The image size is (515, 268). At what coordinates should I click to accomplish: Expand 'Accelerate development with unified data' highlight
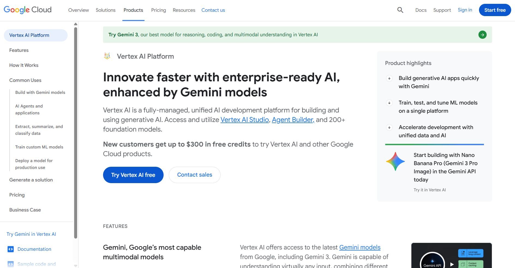pos(389,127)
